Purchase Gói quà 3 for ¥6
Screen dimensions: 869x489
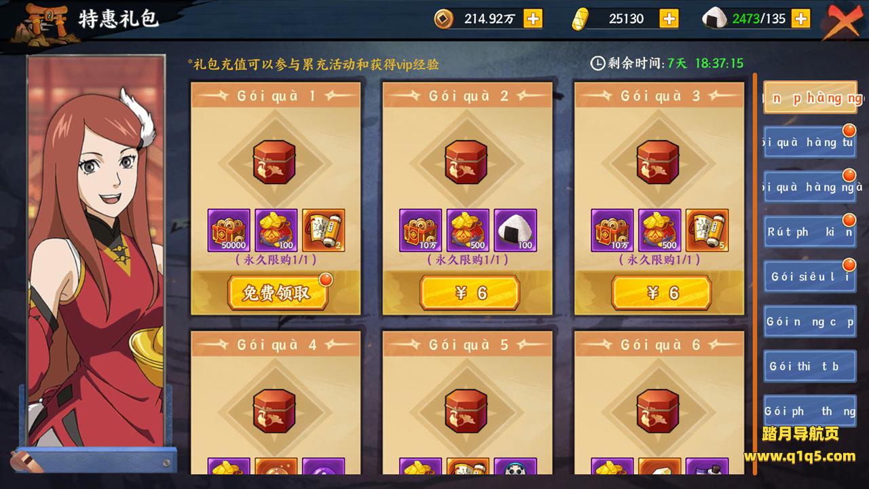[661, 293]
